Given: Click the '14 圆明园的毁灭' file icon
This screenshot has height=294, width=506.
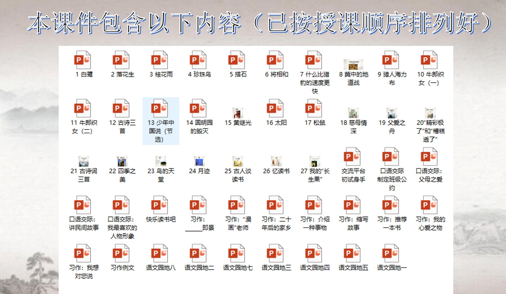Looking at the screenshot, I should [x=198, y=109].
